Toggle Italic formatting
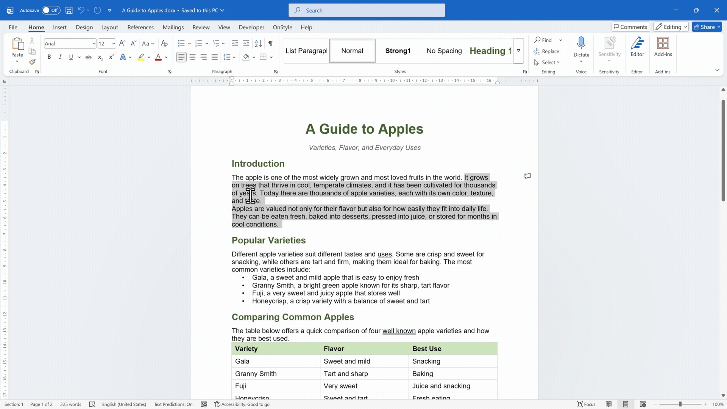 [60, 57]
